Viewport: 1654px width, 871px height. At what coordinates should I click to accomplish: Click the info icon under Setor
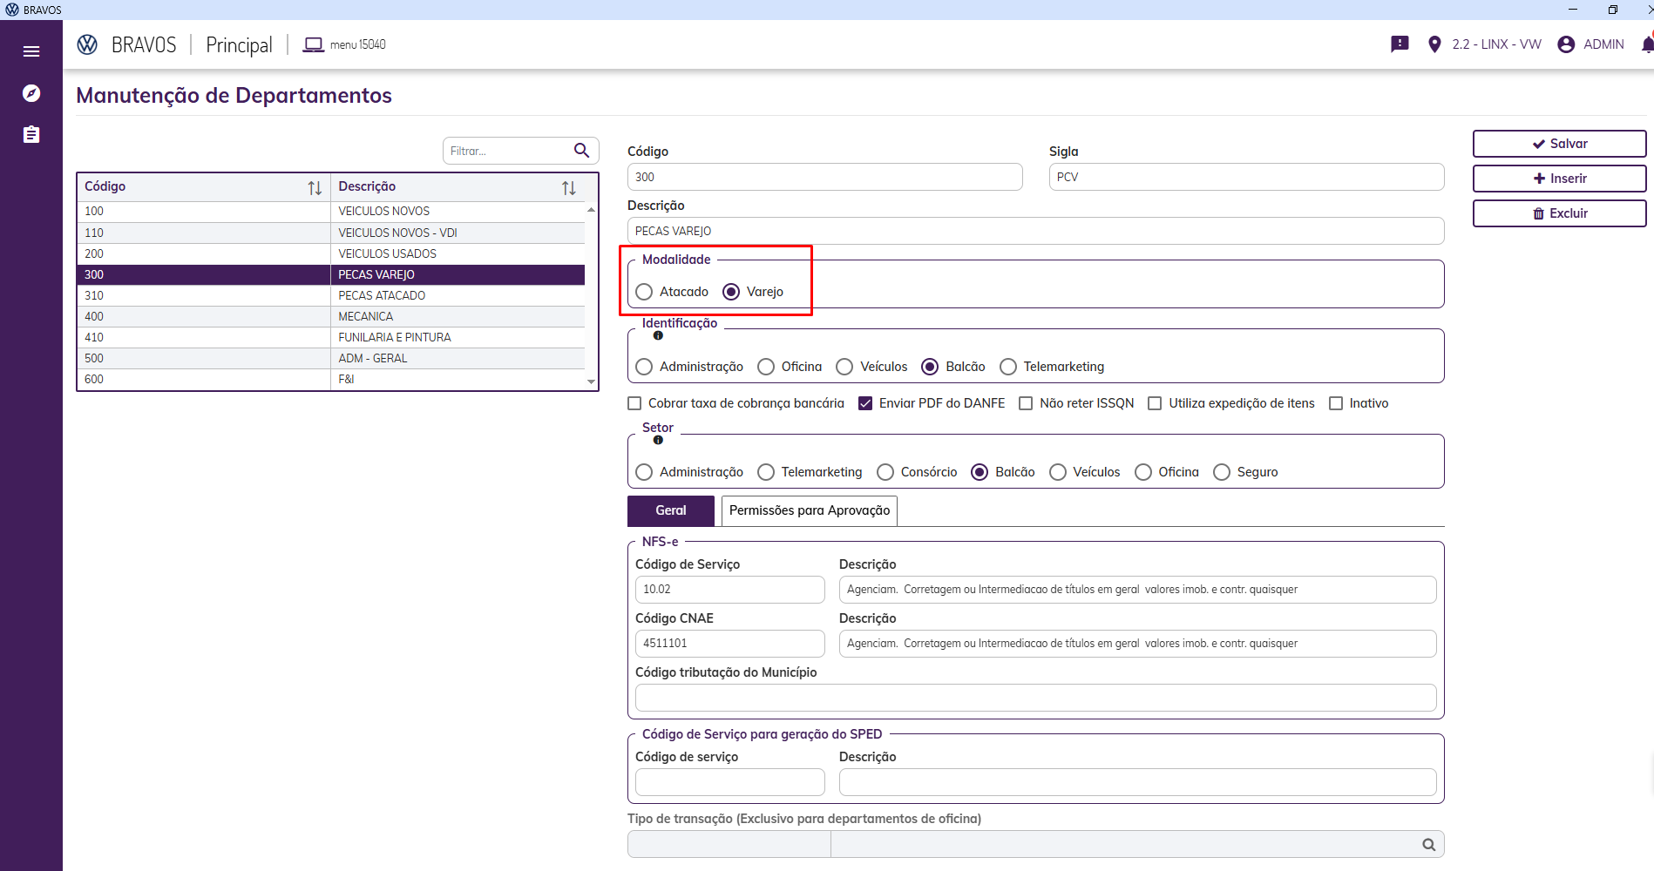tap(658, 440)
